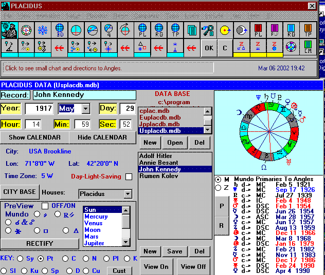Open the red PL document icon
Image resolution: width=325 pixels, height=275 pixels.
click(258, 30)
